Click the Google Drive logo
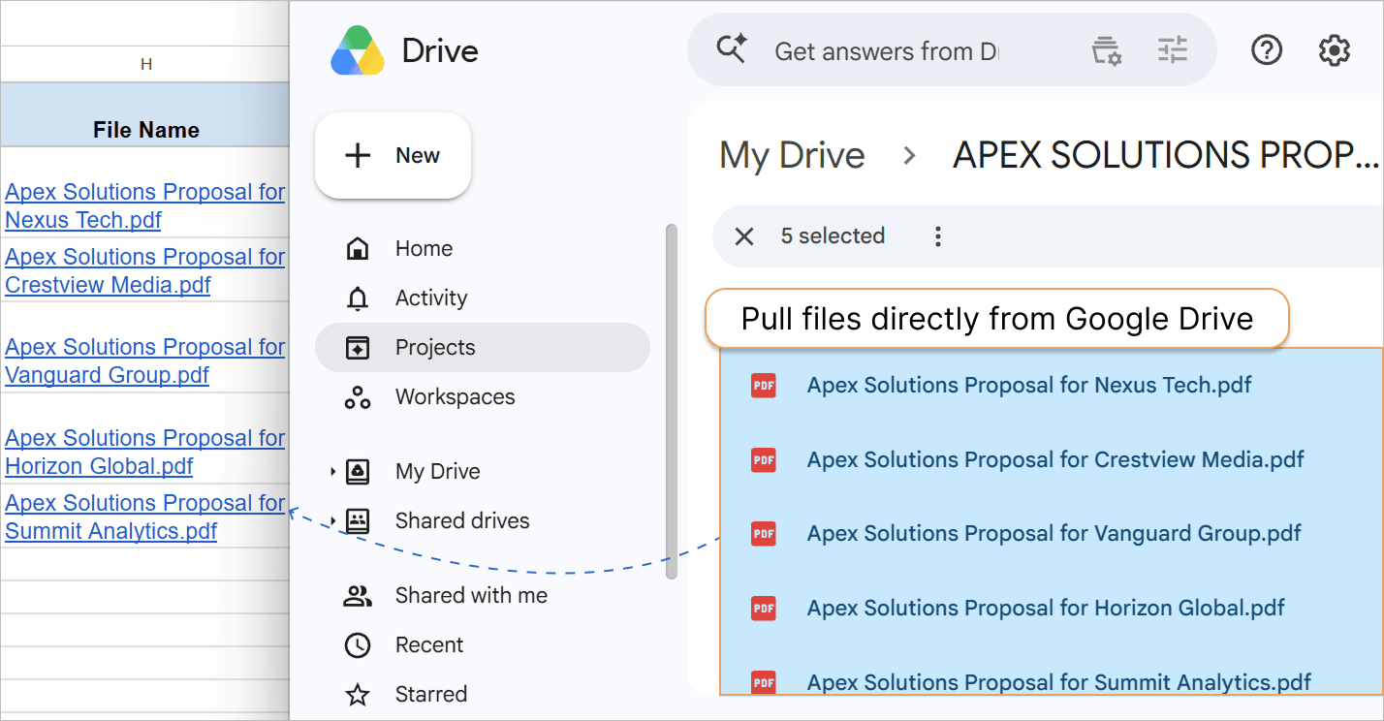Image resolution: width=1384 pixels, height=721 pixels. [360, 50]
